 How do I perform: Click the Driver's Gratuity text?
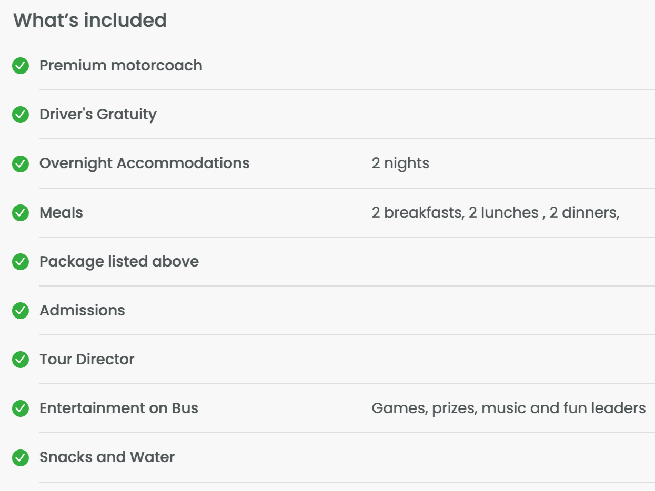pyautogui.click(x=98, y=115)
